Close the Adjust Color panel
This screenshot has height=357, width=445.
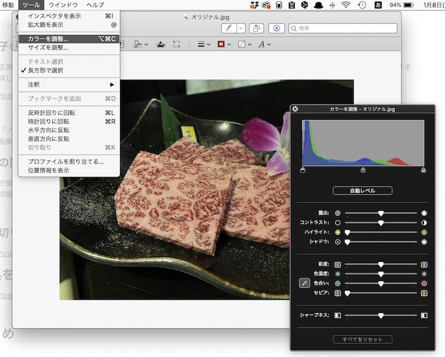click(x=295, y=109)
